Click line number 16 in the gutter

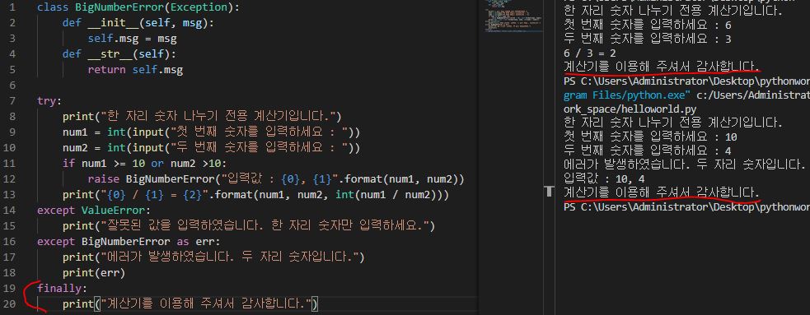[x=9, y=241]
